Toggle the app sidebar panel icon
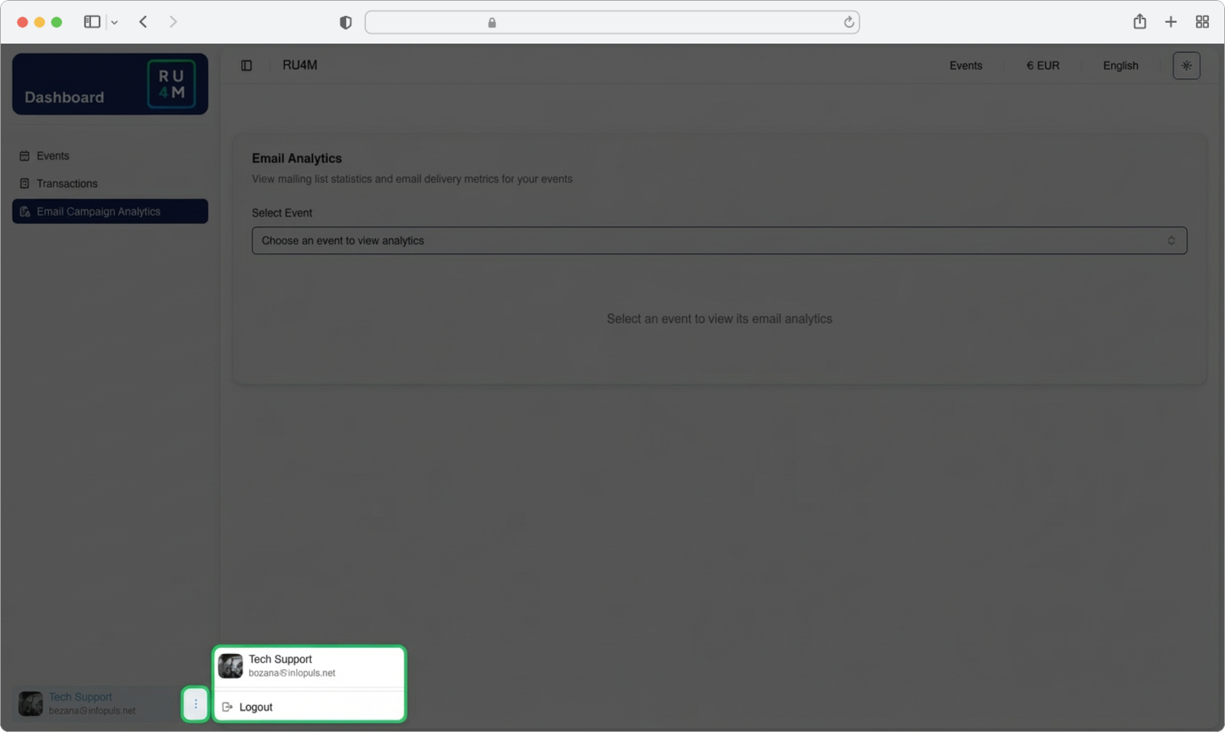1225x732 pixels. click(247, 66)
